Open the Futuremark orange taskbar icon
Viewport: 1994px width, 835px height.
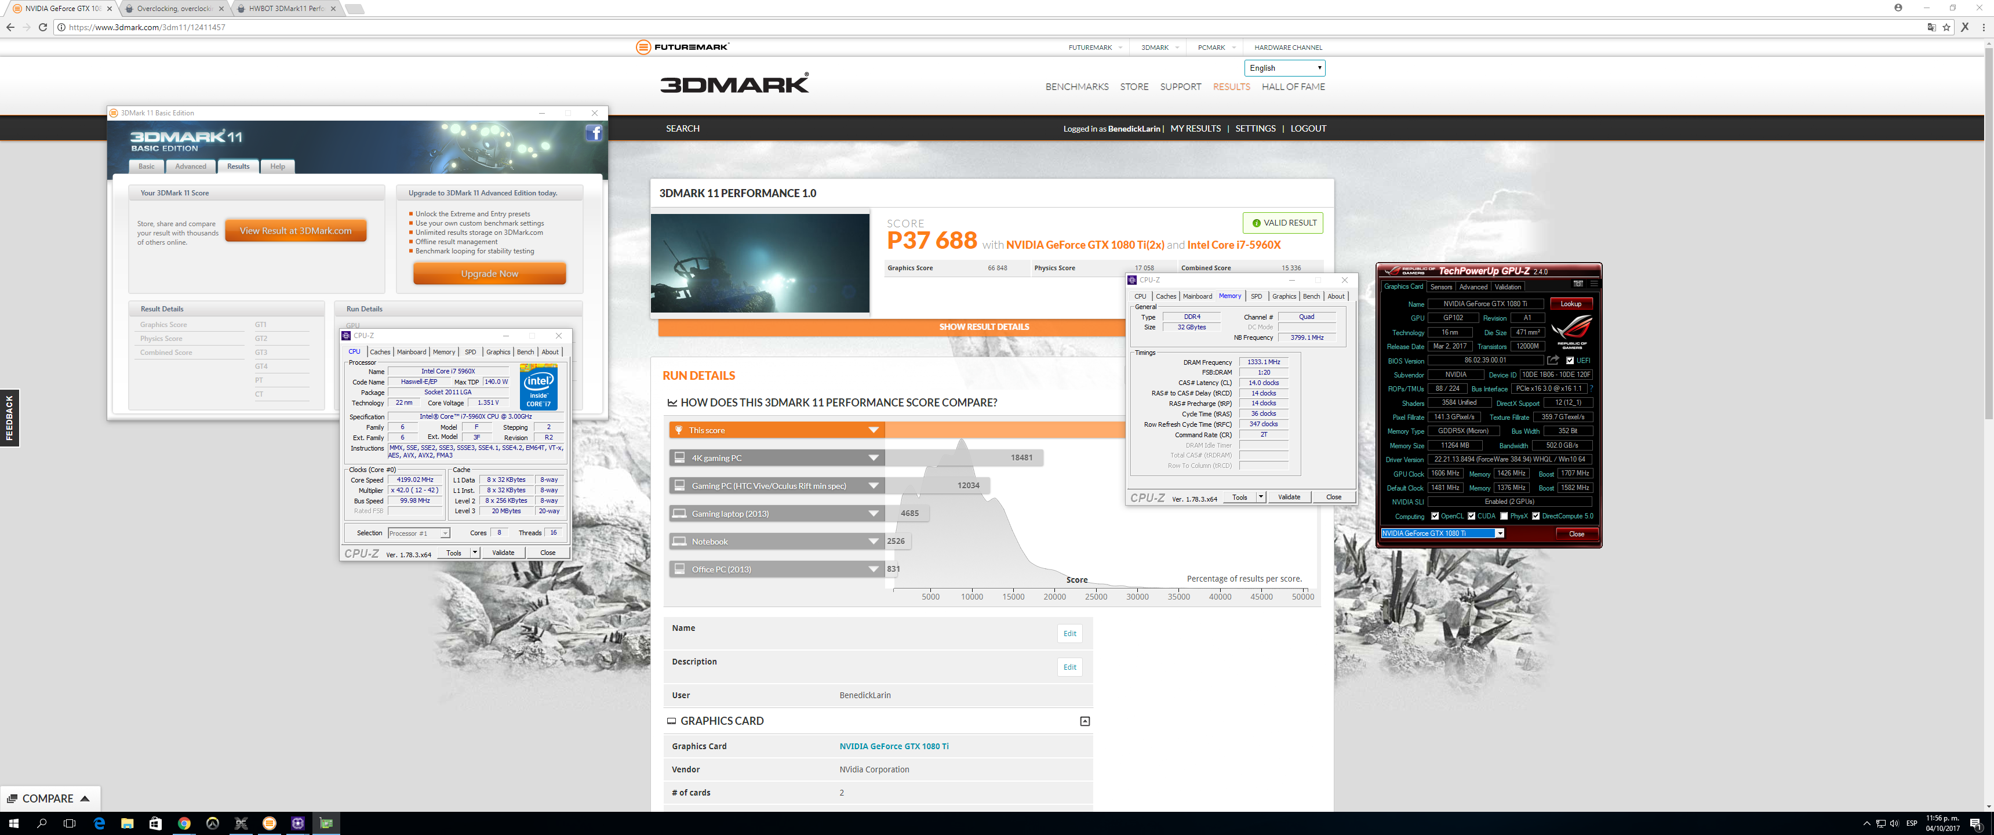pyautogui.click(x=270, y=823)
